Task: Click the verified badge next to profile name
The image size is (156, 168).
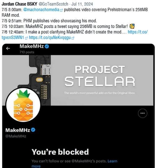Action: click(x=33, y=130)
